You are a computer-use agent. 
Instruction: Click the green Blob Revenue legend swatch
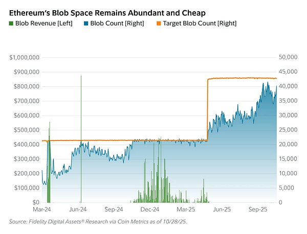click(x=11, y=24)
